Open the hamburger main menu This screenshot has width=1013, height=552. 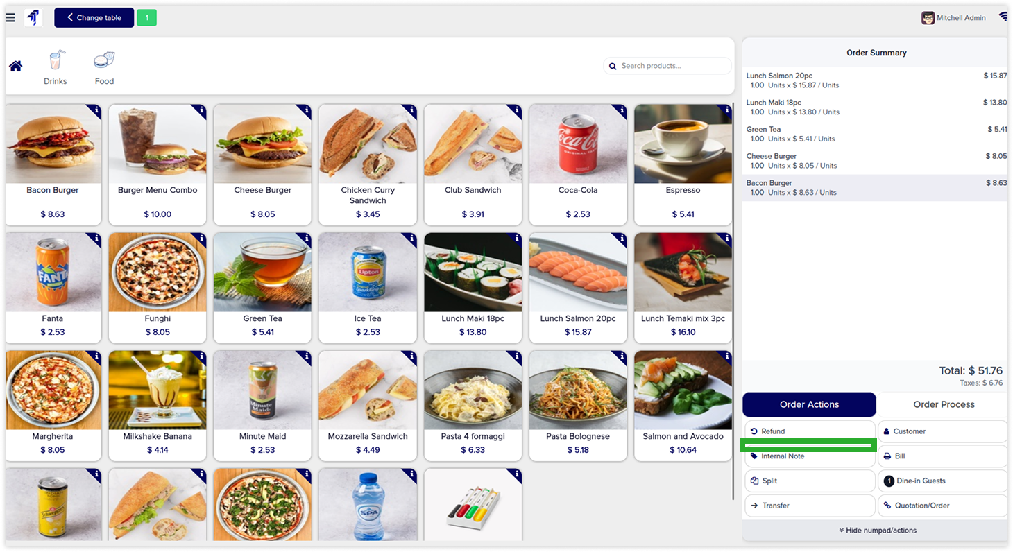(10, 17)
